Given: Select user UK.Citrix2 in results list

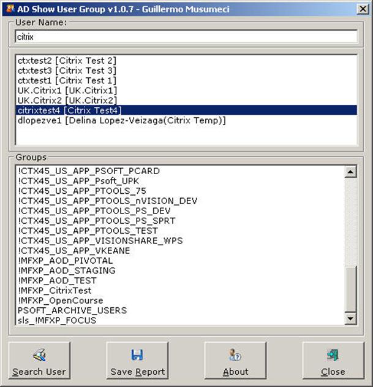Looking at the screenshot, I should (x=186, y=101).
